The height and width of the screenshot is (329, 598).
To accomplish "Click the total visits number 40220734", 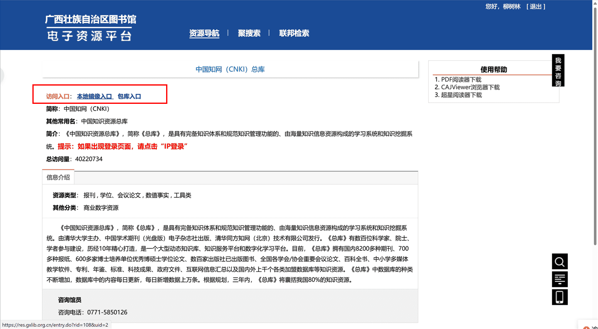I will point(89,159).
